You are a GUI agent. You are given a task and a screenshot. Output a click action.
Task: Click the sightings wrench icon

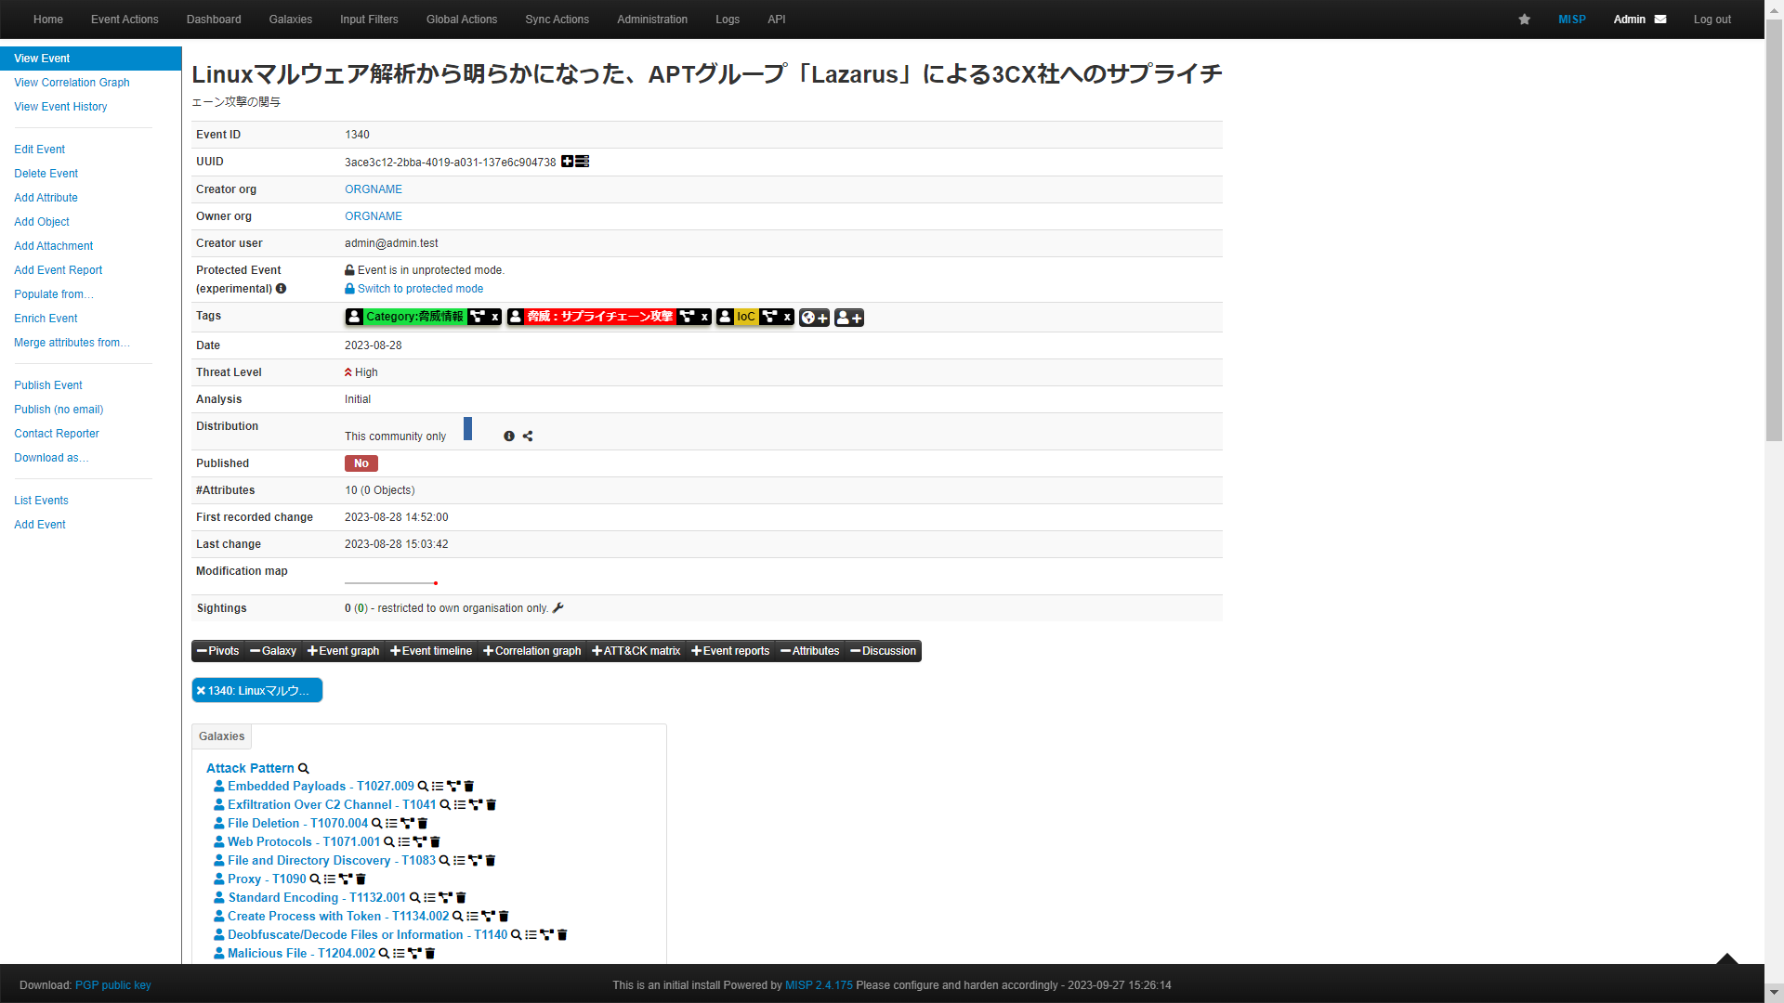pyautogui.click(x=557, y=608)
